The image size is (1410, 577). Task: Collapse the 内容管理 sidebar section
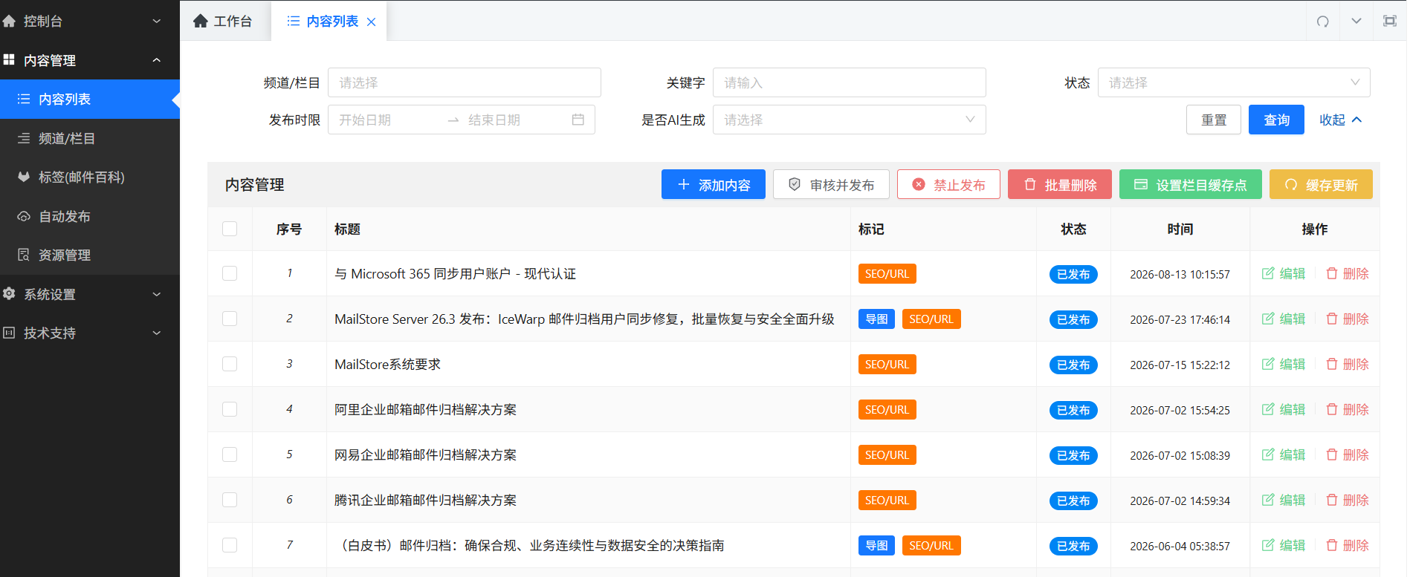point(90,60)
